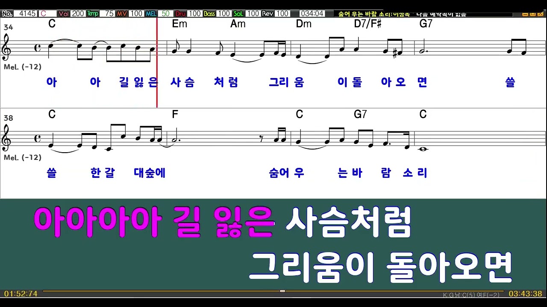Viewport: 547px width, 307px height.
Task: Click score lyric 사슴 in first row
Action: 182,82
